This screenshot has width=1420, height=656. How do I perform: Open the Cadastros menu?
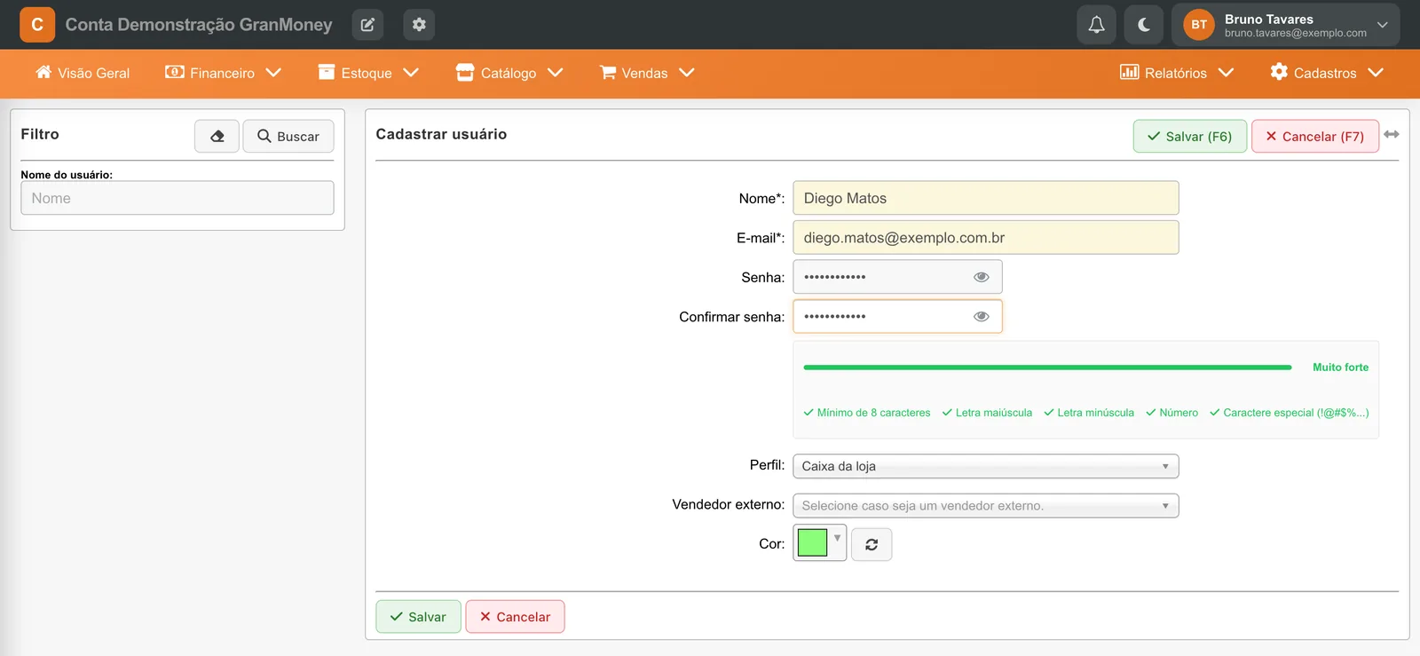(x=1327, y=73)
